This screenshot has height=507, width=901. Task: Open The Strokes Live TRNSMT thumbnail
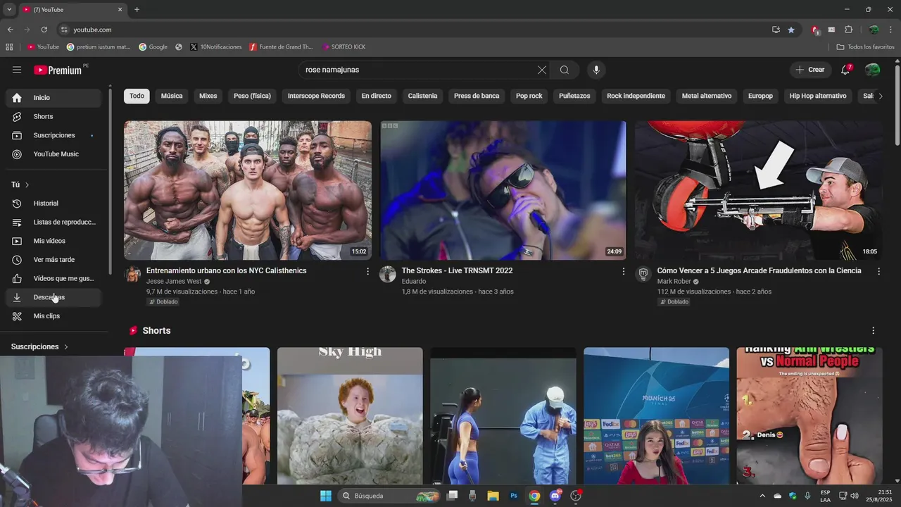503,190
